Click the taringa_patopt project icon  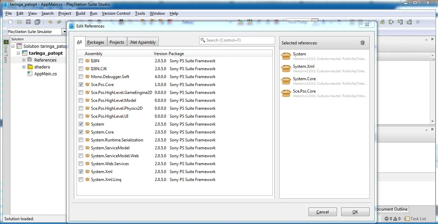click(24, 53)
